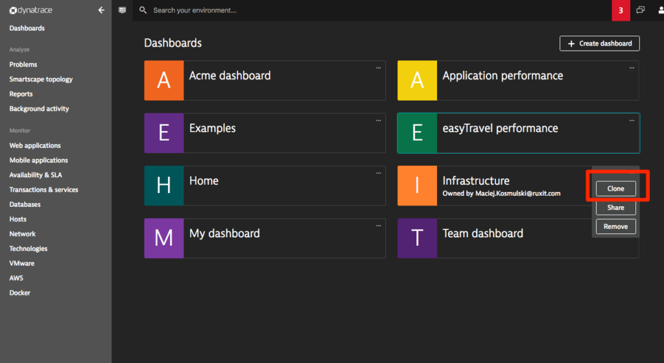Open Background activity
The image size is (664, 363).
pyautogui.click(x=39, y=109)
